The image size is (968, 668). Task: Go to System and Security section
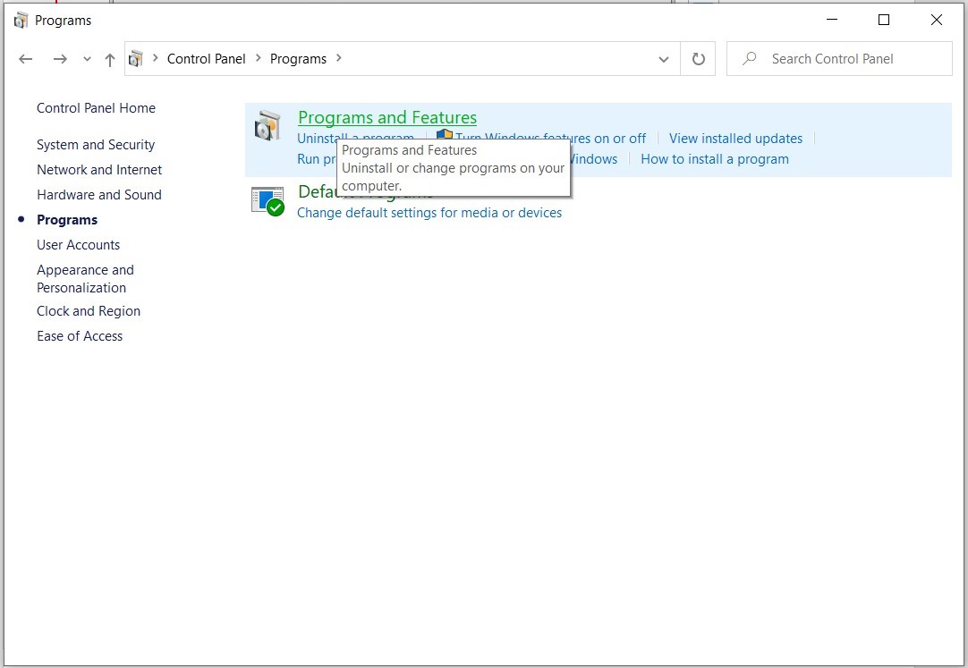(x=96, y=144)
